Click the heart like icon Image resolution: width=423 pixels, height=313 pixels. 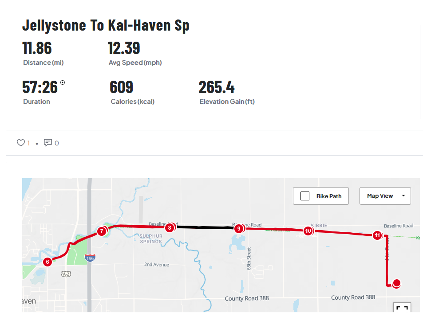click(x=20, y=143)
